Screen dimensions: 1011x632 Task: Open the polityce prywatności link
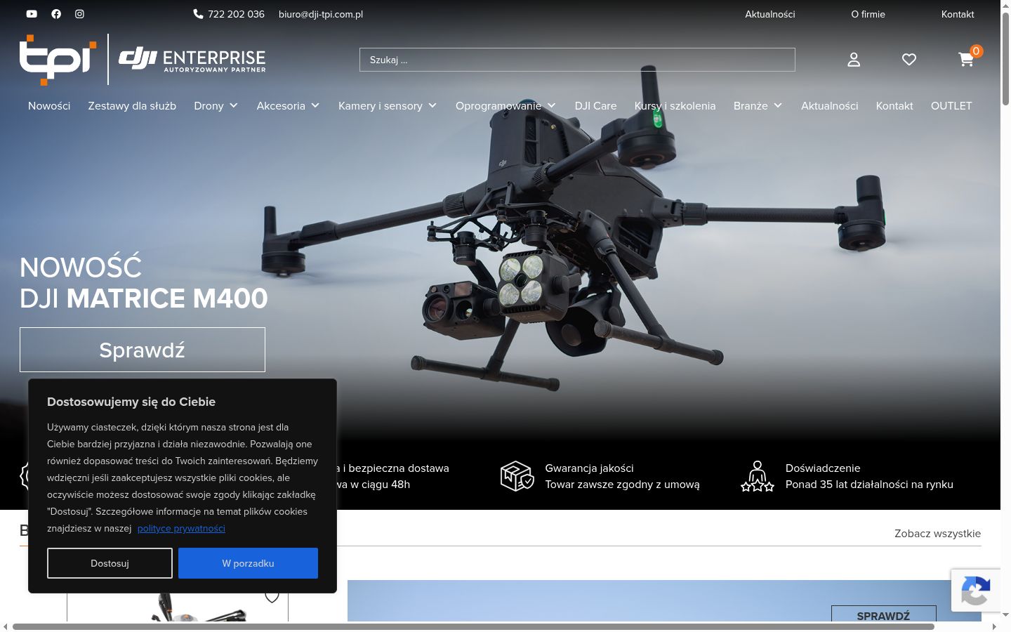(181, 528)
